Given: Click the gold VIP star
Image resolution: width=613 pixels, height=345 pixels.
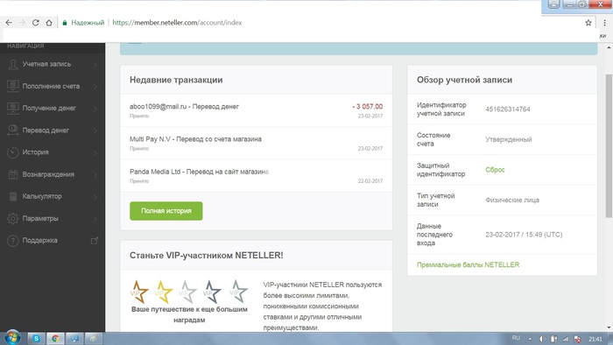Looking at the screenshot, I should coord(163,292).
